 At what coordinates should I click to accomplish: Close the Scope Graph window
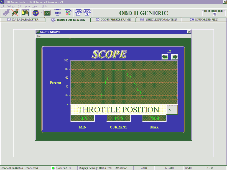point(189,32)
